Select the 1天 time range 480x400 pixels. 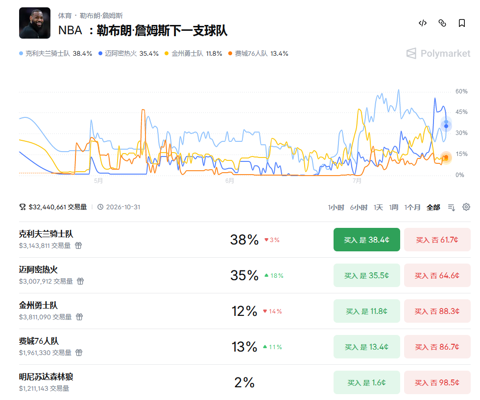[378, 207]
